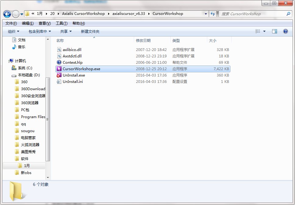295x205 pixels.
Task: Open the 工具(T) menu
Action: click(62, 23)
